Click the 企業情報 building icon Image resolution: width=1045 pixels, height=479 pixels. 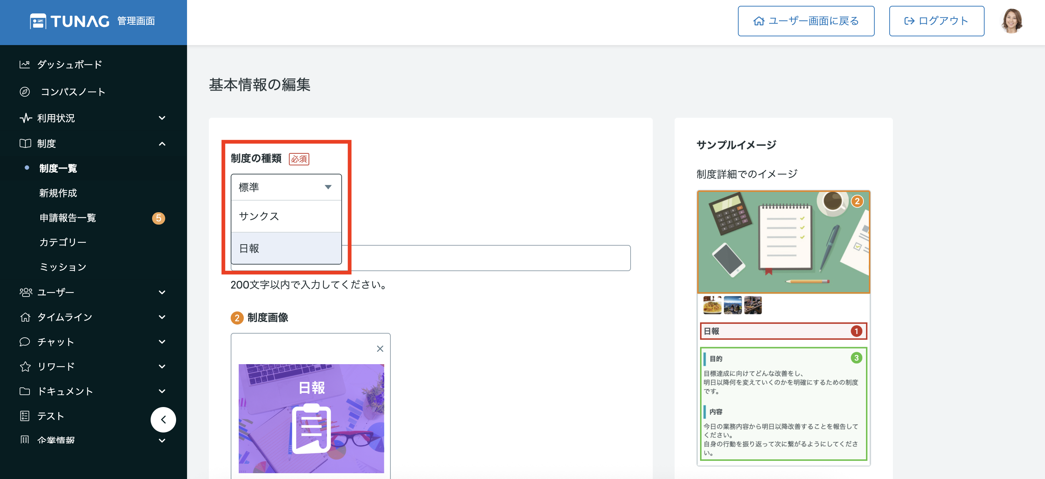point(25,440)
